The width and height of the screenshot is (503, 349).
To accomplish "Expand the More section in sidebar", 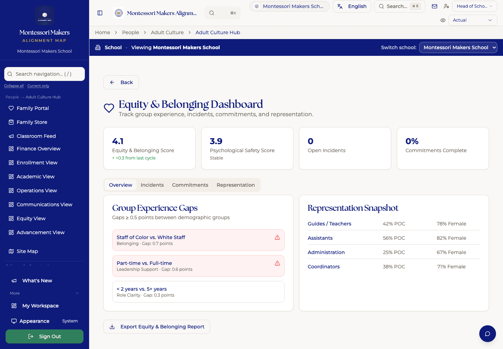I will (44, 293).
